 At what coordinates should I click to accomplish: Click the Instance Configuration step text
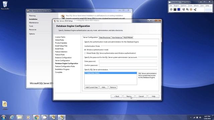coord(63,58)
